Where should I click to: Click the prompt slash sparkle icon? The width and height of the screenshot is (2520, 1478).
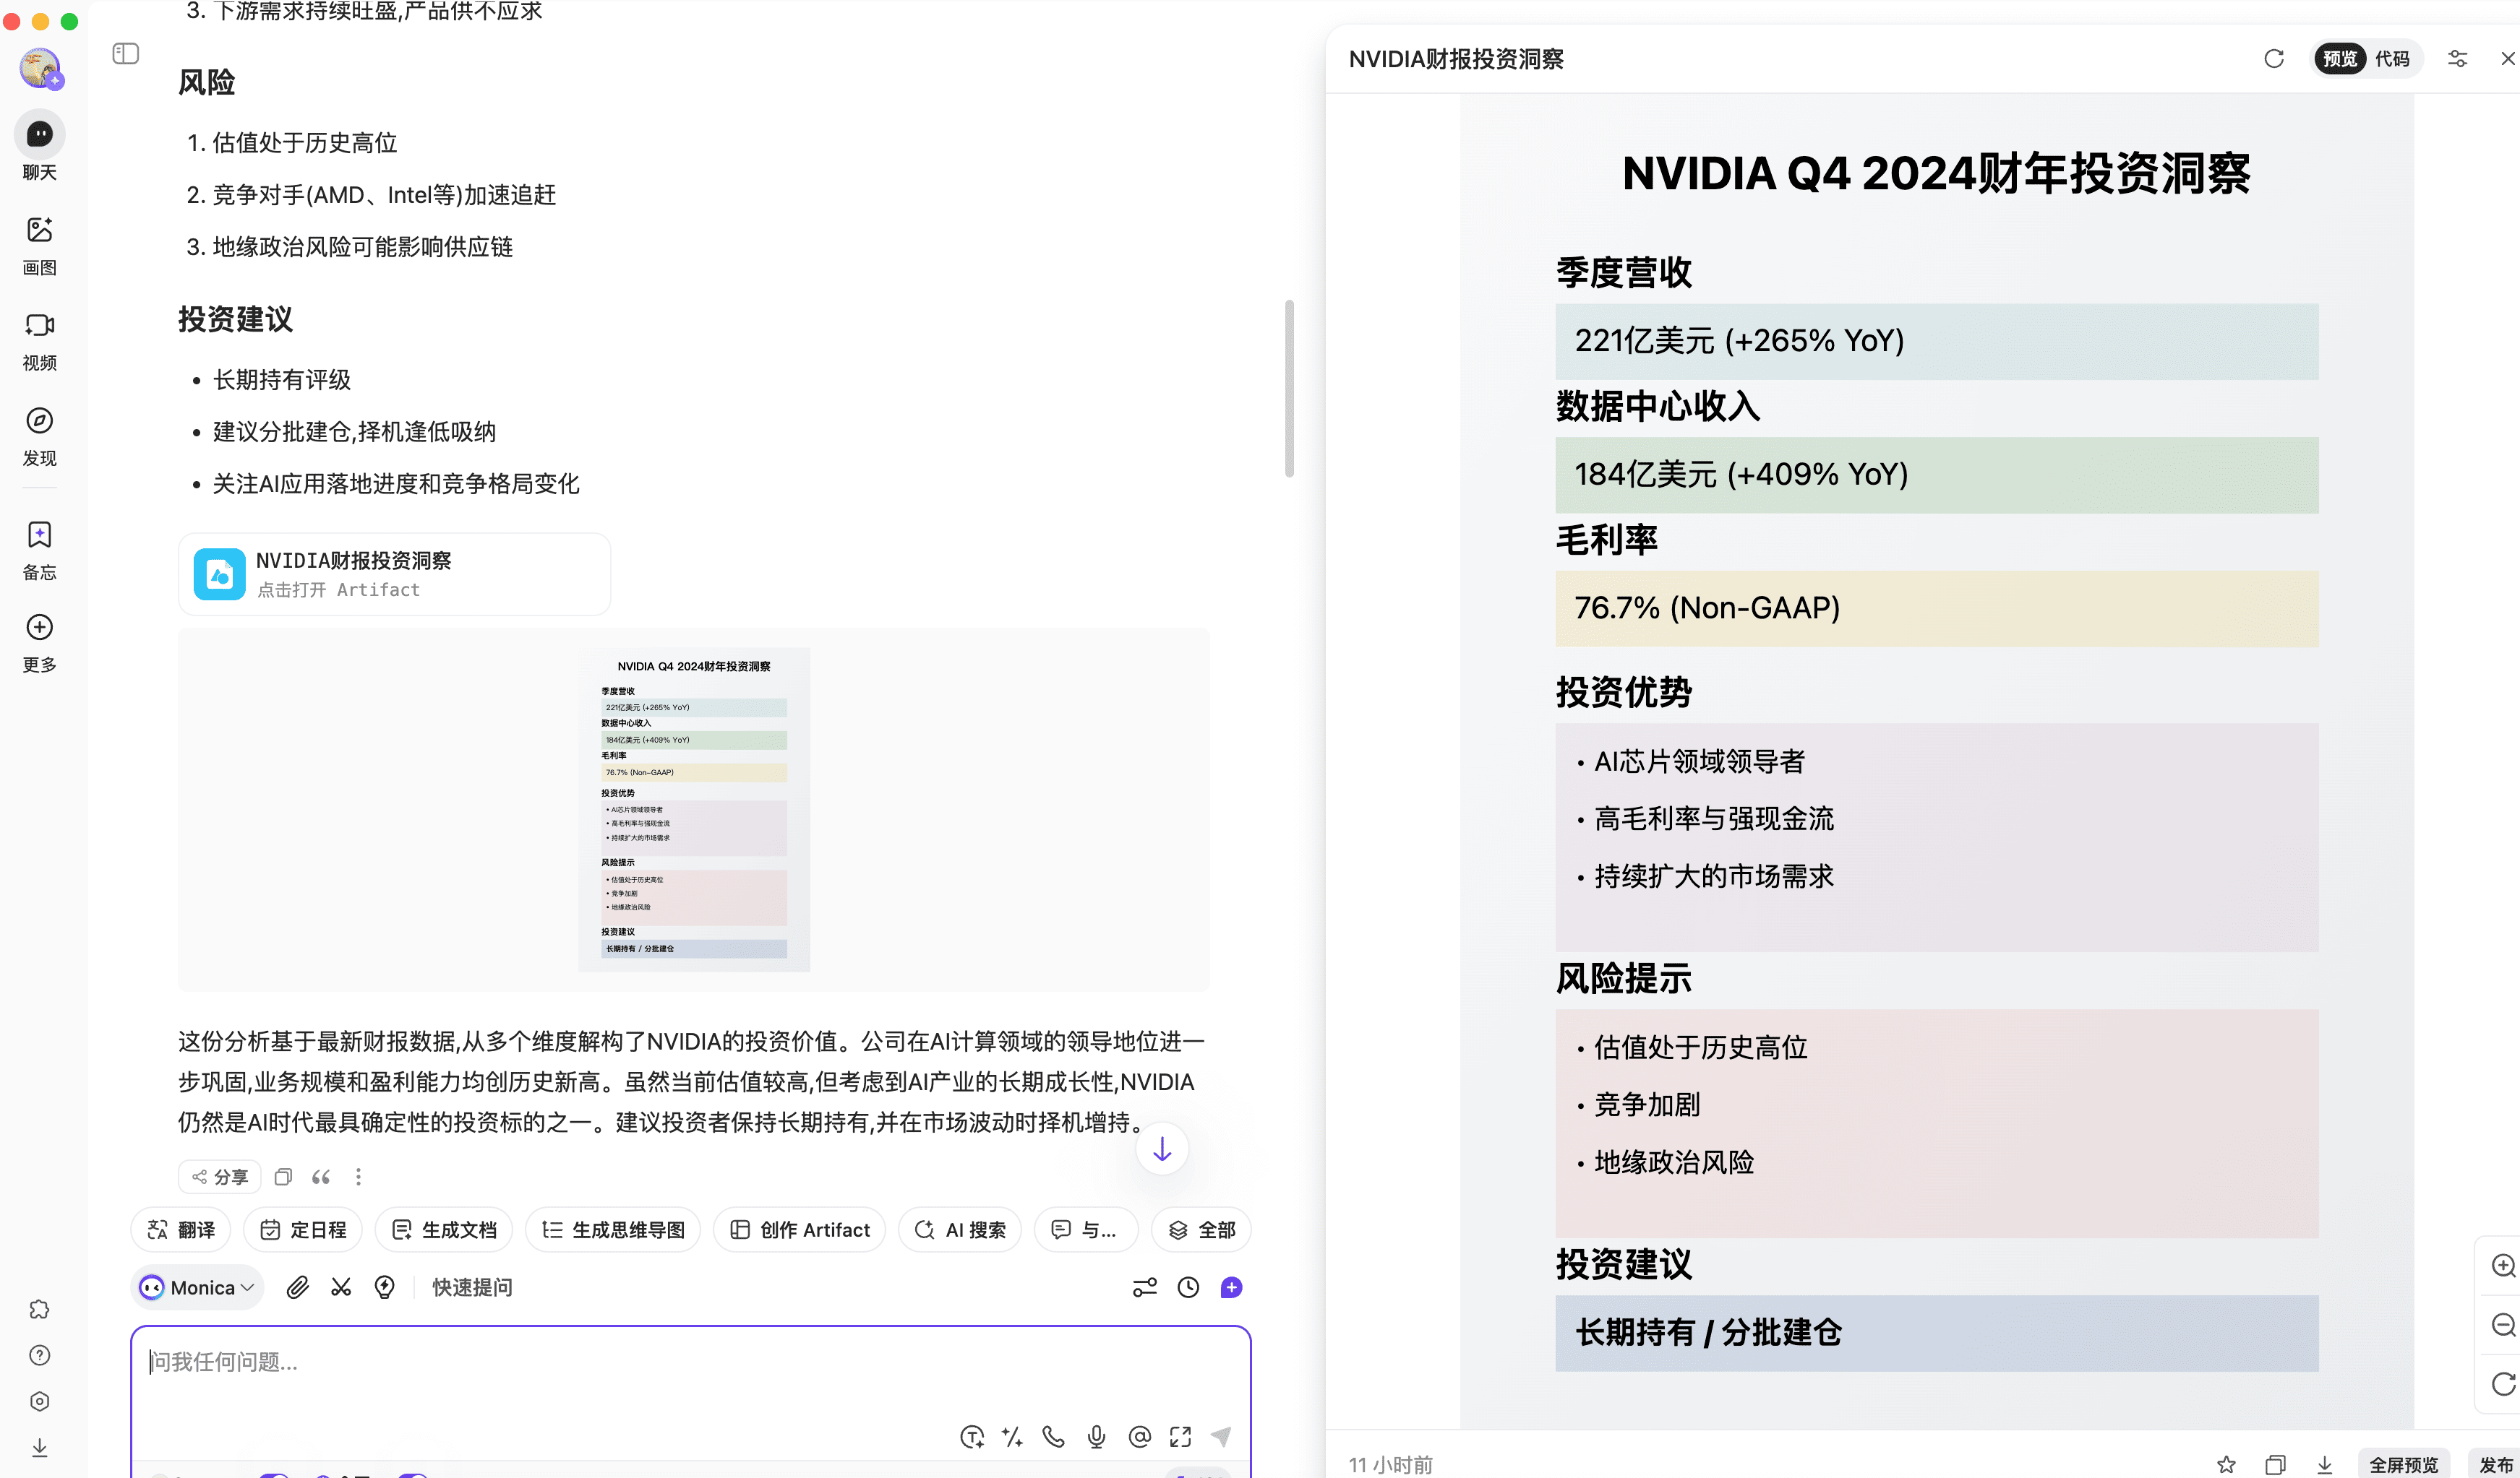point(1012,1437)
